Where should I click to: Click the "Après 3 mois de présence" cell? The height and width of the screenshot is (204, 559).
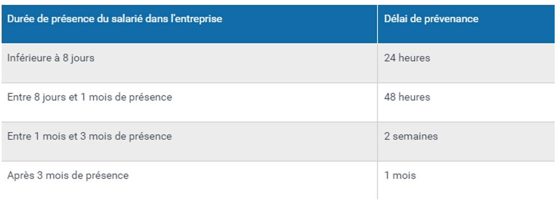pos(189,180)
